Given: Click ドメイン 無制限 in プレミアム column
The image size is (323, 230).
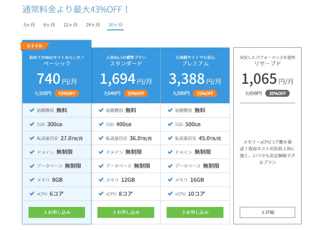Looking at the screenshot, I should (x=193, y=152).
